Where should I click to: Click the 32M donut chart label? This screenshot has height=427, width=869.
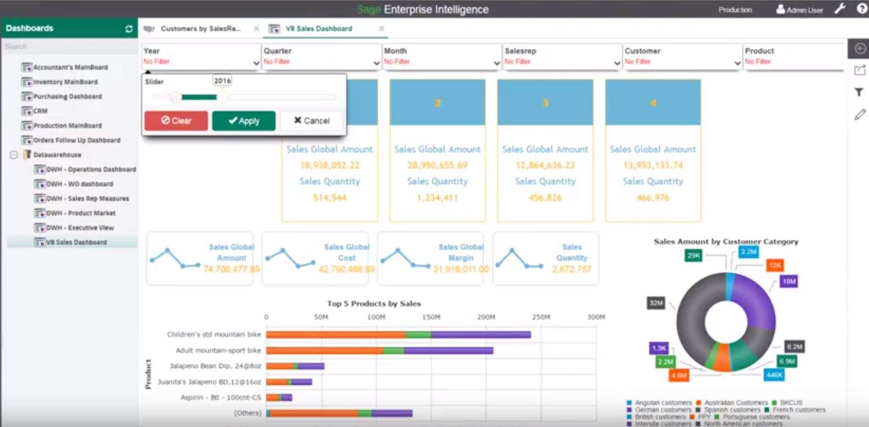pyautogui.click(x=656, y=303)
